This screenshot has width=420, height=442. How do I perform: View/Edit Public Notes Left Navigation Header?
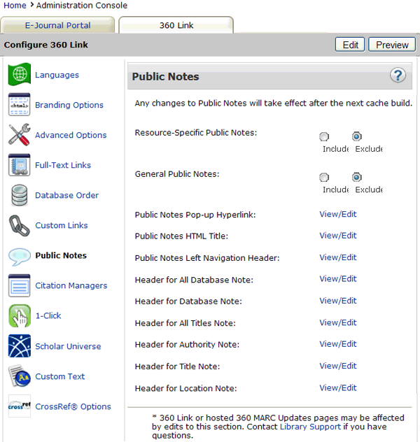338,257
